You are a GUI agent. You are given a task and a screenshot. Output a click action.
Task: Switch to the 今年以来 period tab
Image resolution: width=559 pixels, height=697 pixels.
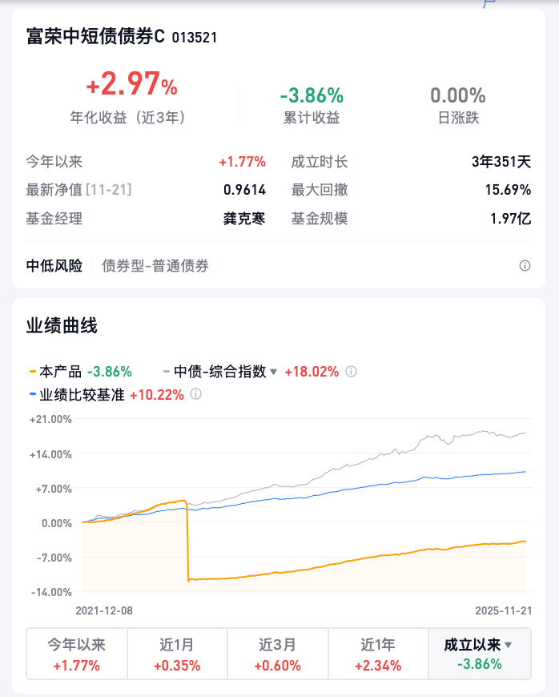(77, 655)
